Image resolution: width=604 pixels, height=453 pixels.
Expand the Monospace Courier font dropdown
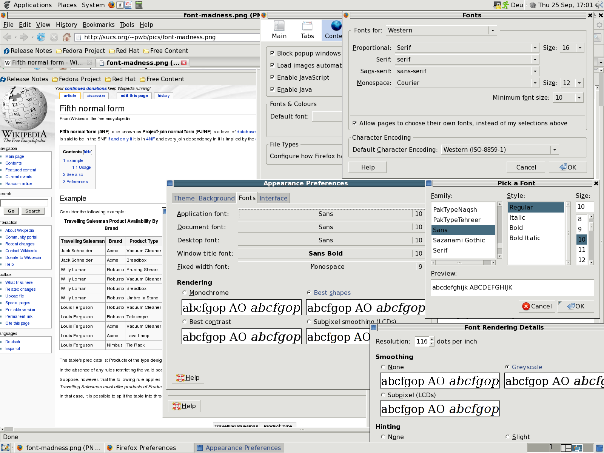point(467,83)
